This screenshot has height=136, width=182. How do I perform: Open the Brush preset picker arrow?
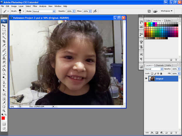coord(23,11)
